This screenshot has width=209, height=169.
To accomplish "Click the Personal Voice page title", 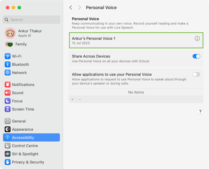I will pos(101,8).
